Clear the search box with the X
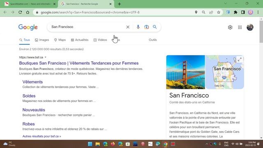Screen dimensions: 263x148 pyautogui.click(x=128, y=27)
